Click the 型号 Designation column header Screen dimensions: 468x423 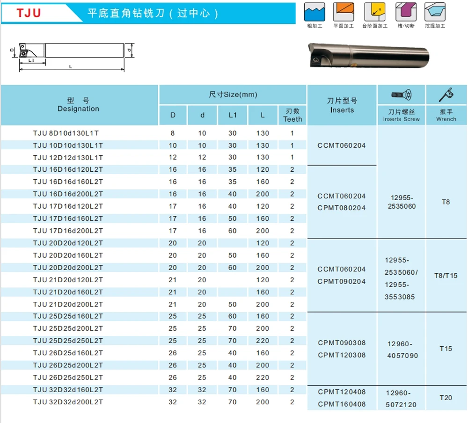79,104
